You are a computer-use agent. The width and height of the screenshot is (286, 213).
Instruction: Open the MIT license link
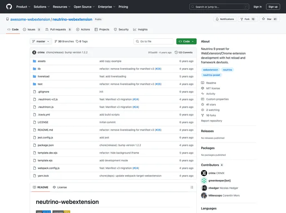pyautogui.click(x=210, y=88)
